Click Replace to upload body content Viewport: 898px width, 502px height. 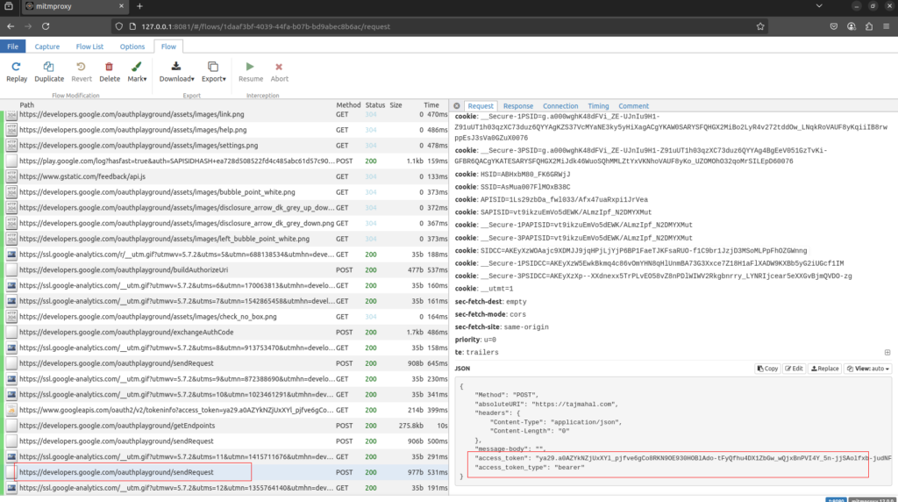[824, 369]
